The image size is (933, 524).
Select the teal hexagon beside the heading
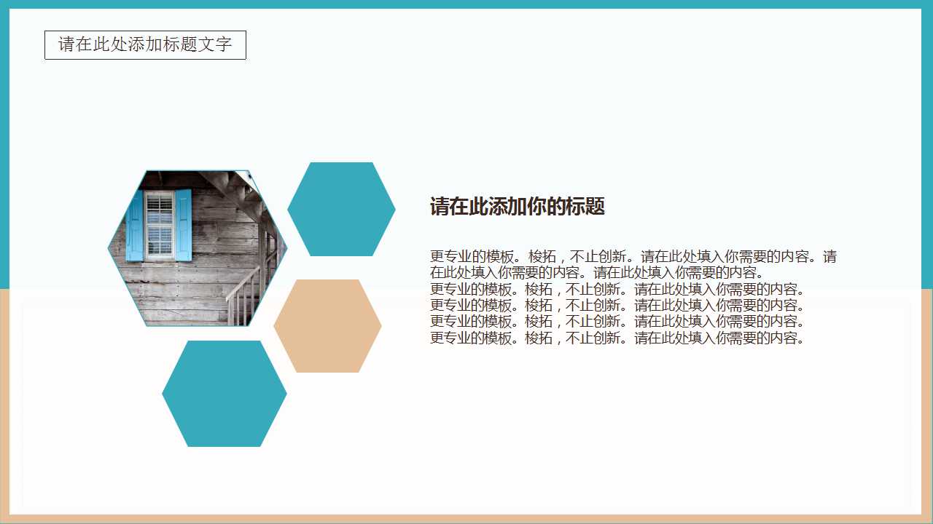coord(341,210)
